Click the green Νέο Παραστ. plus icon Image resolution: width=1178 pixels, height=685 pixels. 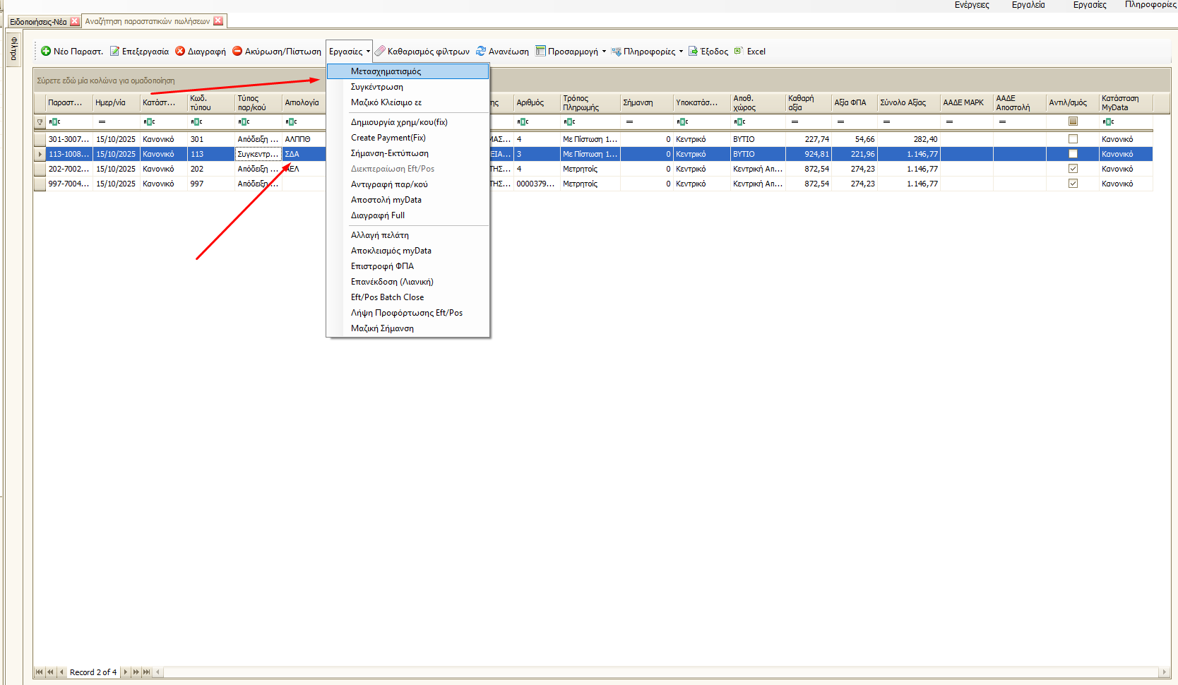coord(46,51)
